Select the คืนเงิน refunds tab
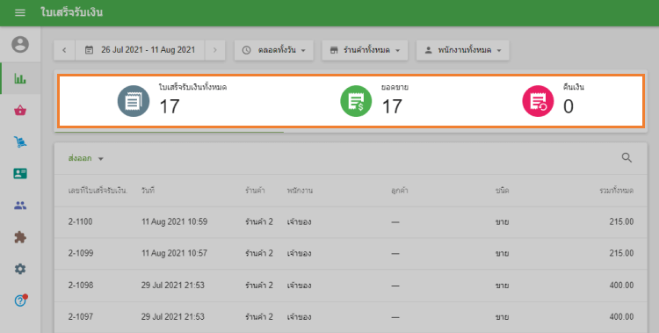The image size is (659, 333). click(x=553, y=101)
